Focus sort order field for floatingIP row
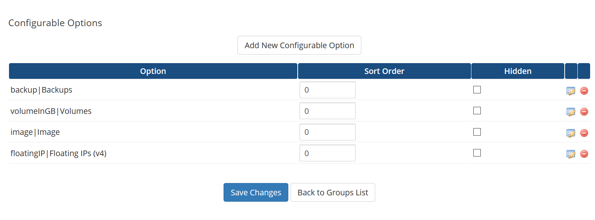595x220 pixels. [x=328, y=153]
